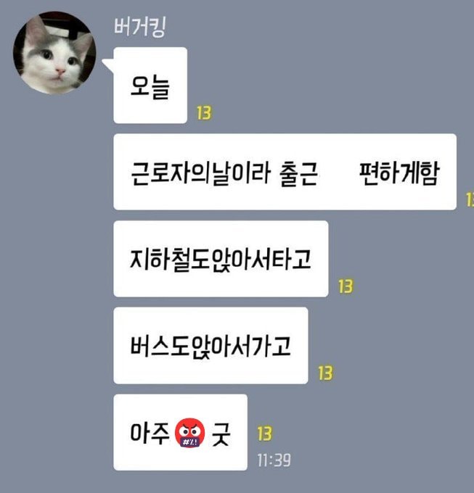Tap unread count beside 버스도앉아서가고
474x493 pixels.
click(325, 373)
